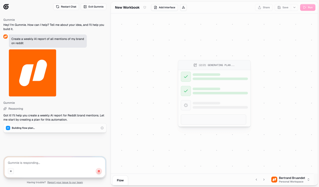Viewport: 319px width, 187px height.
Task: Click the blue flow plan icon
Action: (8, 128)
